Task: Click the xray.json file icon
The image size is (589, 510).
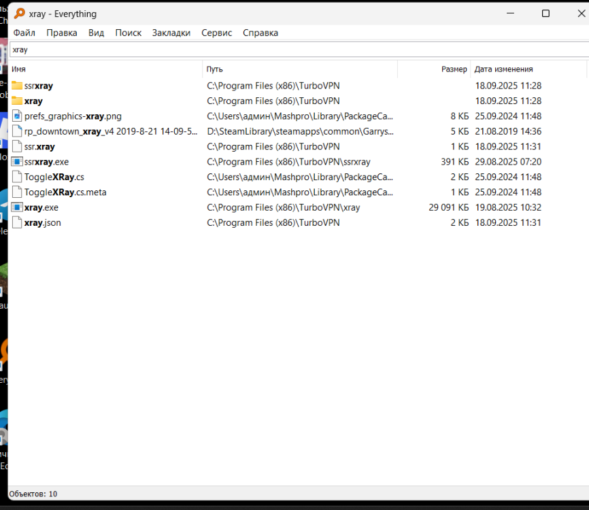Action: pos(17,223)
